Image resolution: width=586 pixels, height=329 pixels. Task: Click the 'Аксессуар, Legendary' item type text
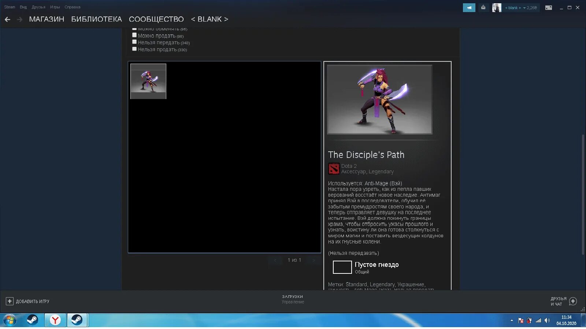[367, 171]
